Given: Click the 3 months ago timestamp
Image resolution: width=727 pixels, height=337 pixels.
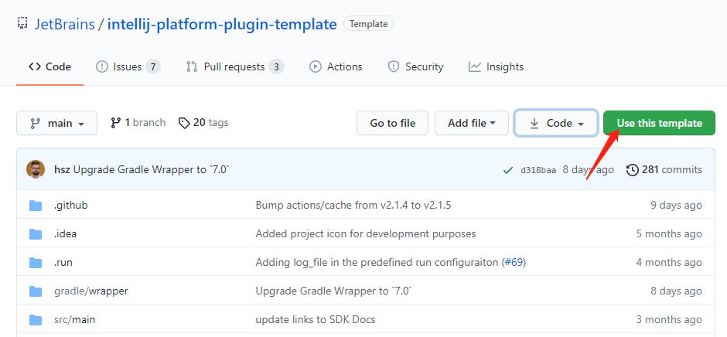Looking at the screenshot, I should click(670, 320).
